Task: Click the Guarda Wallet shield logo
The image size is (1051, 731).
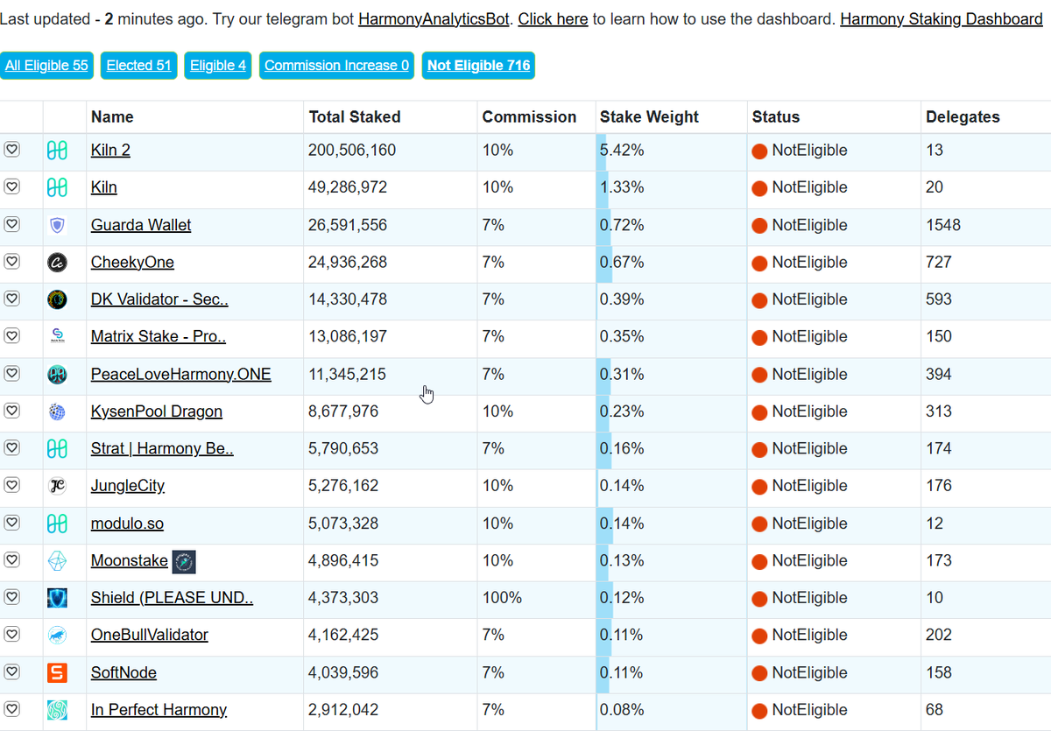Action: point(57,225)
